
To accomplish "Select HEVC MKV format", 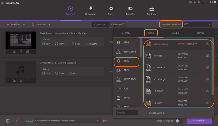I will click(x=126, y=79).
